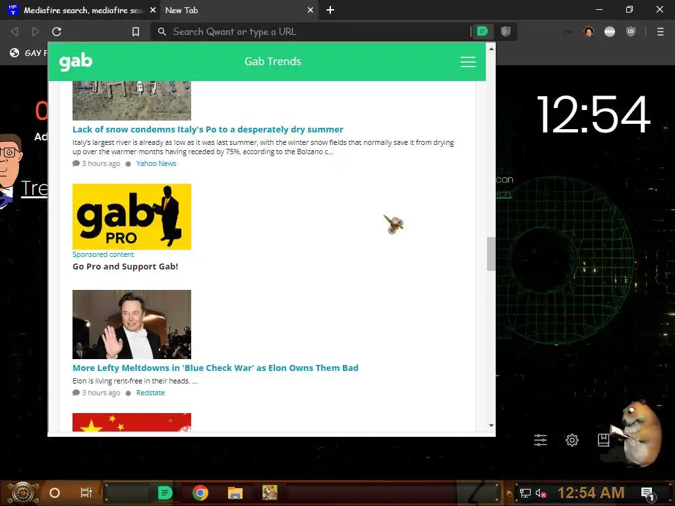Click the gab logo in green header
675x506 pixels.
coord(76,61)
